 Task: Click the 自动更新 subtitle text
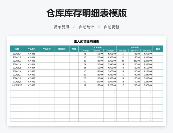(x=112, y=27)
